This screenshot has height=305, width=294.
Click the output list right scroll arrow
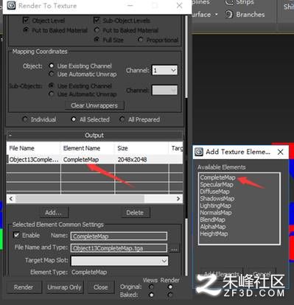click(x=178, y=199)
